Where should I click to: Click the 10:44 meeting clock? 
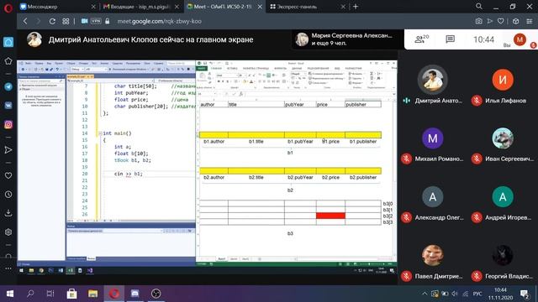click(x=483, y=39)
